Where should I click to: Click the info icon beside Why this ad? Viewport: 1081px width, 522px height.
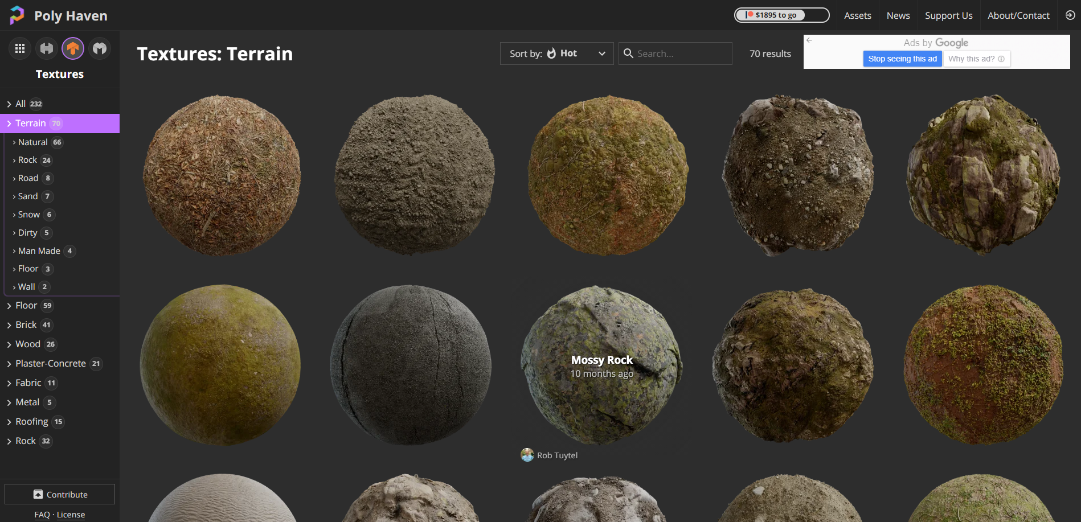point(1001,59)
